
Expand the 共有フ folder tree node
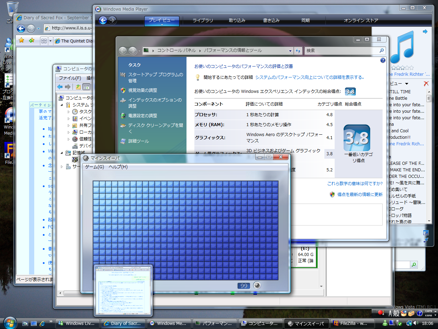(x=68, y=125)
